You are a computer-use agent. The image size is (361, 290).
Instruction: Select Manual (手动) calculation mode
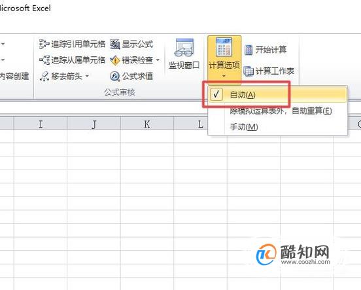point(277,127)
